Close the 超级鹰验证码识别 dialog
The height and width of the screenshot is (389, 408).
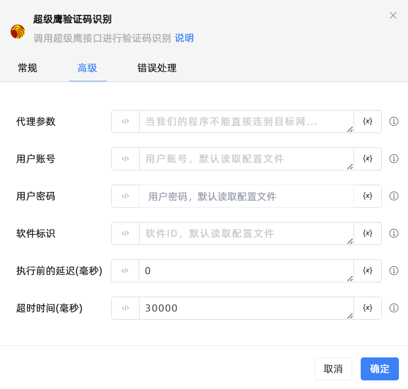click(x=393, y=15)
